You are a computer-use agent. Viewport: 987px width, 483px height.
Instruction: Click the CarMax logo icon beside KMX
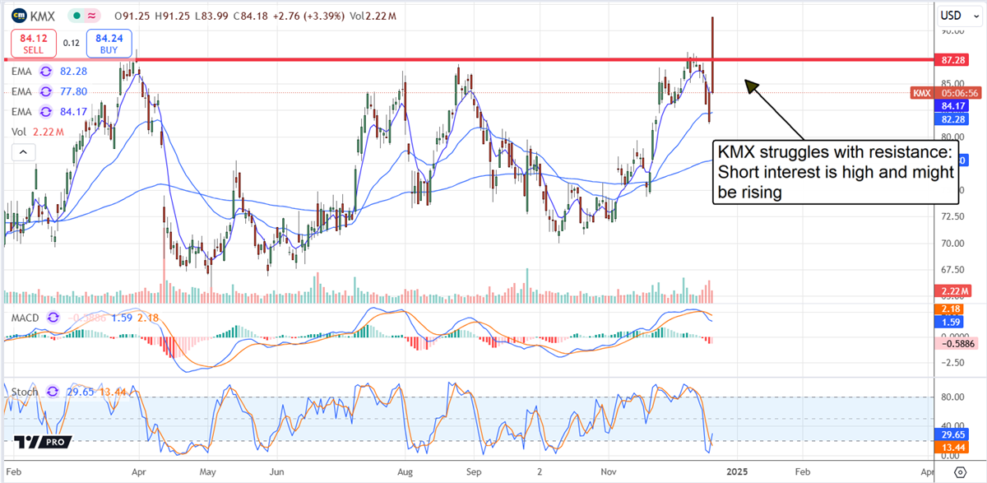17,16
